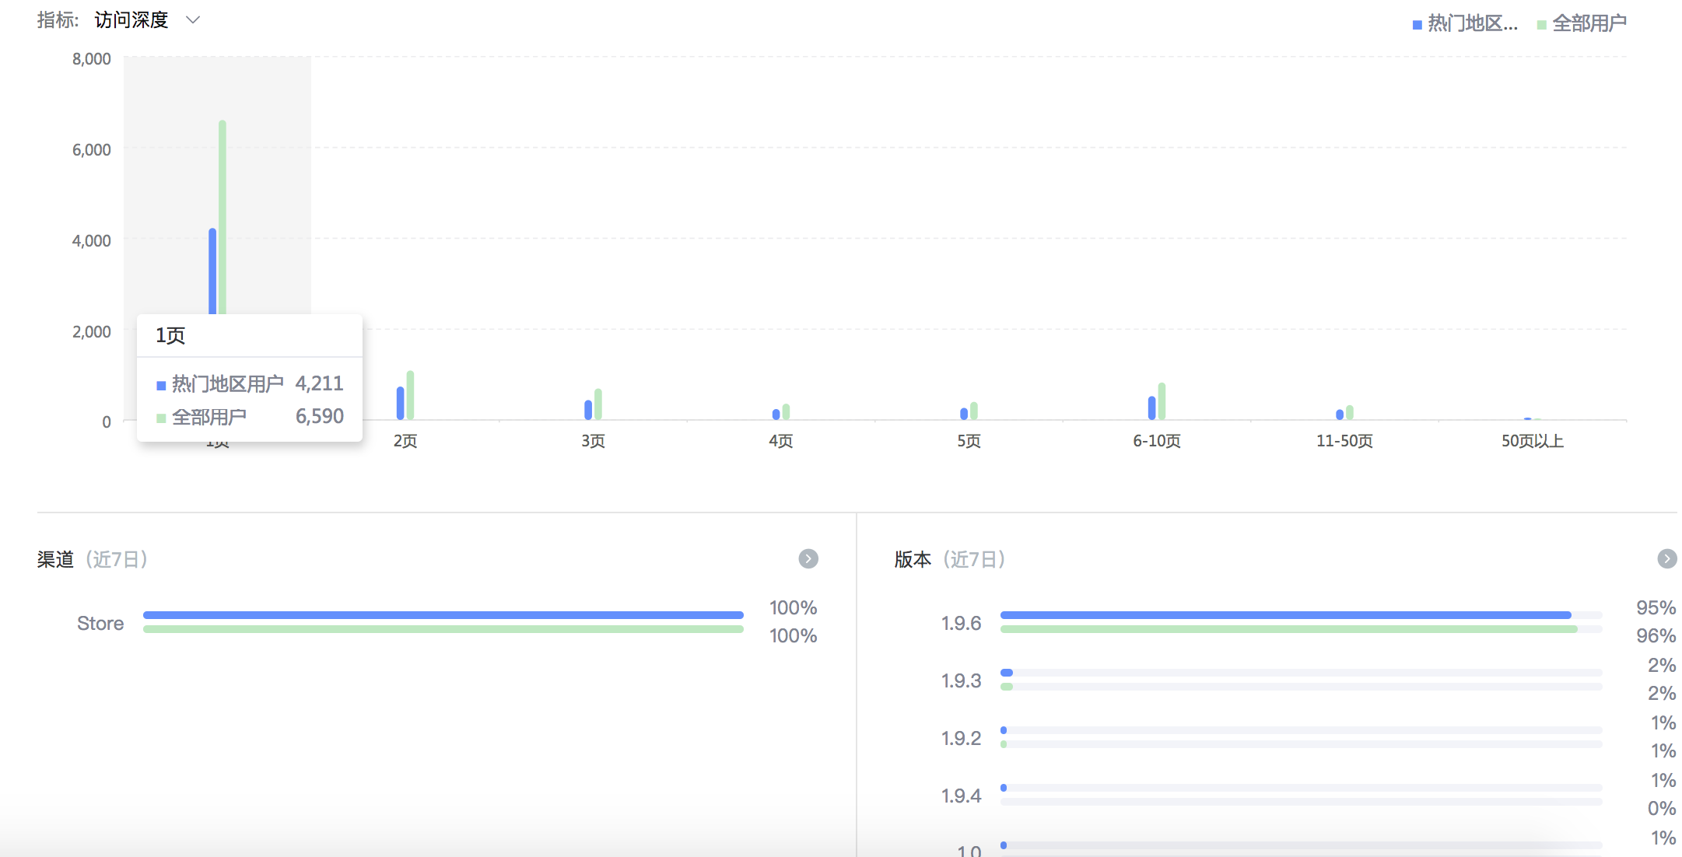
Task: Click the 6-10页 axis label
Action: 1157,441
